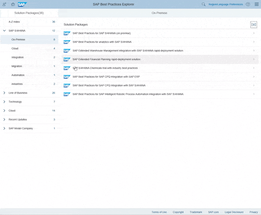Open arrow for analytics with S/4HANA row

pos(254,42)
